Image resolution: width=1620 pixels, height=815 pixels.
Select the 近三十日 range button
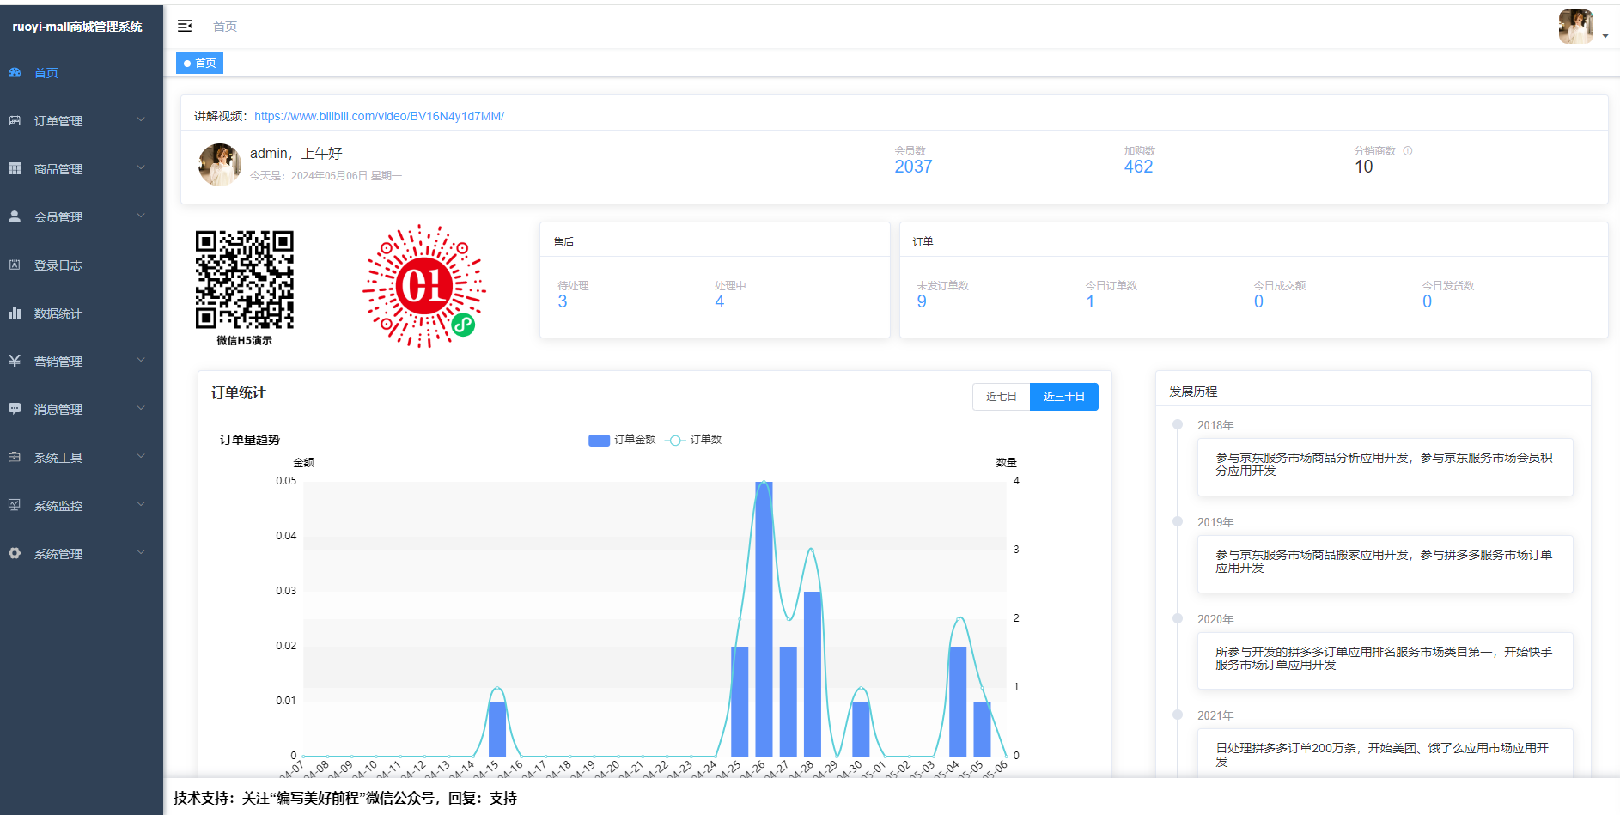[x=1063, y=397]
